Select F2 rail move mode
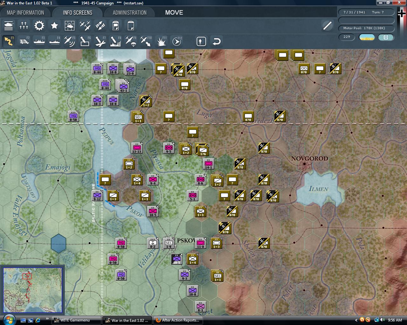Screen dimensions: 407x325 pyautogui.click(x=24, y=41)
